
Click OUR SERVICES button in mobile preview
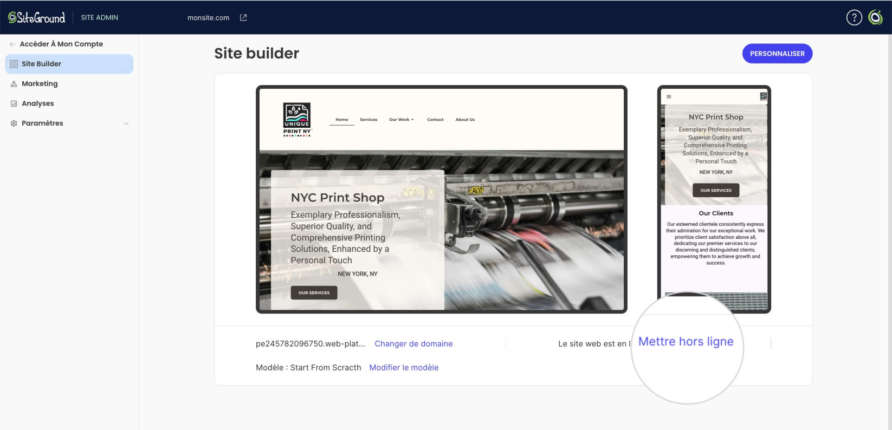(715, 191)
